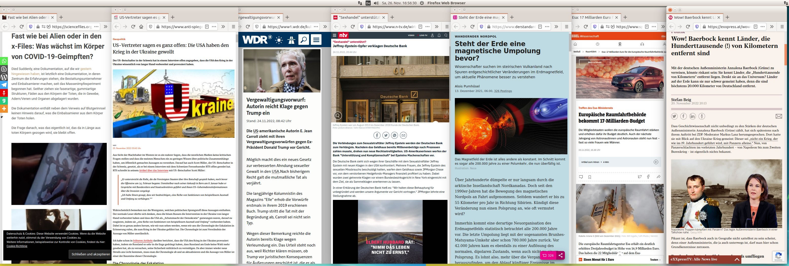
Task: Click the Telegram share icon on sciencefiles sidebar
Action: click(4, 85)
